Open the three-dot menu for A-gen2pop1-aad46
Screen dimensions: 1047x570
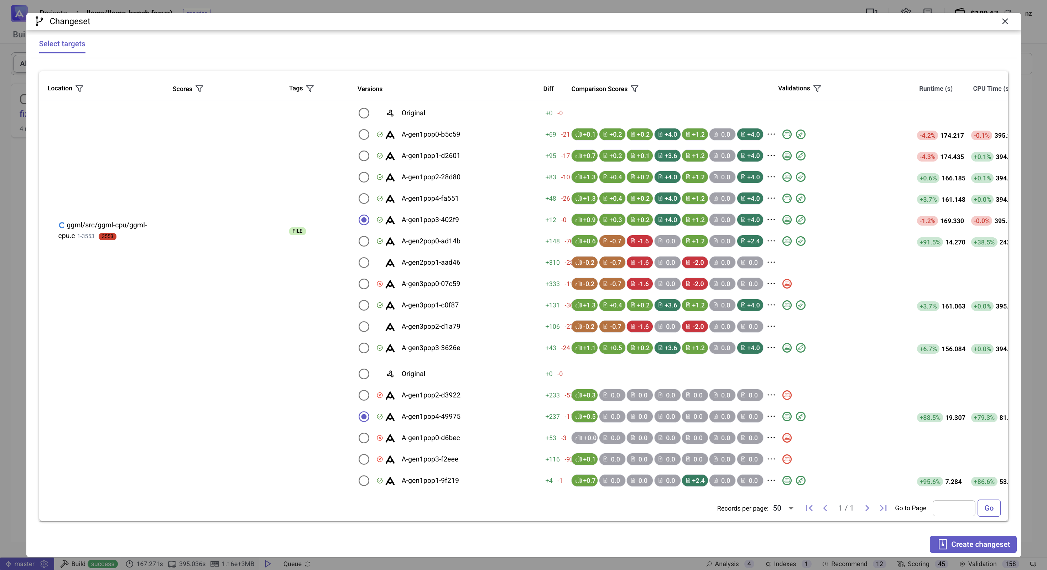click(x=771, y=262)
